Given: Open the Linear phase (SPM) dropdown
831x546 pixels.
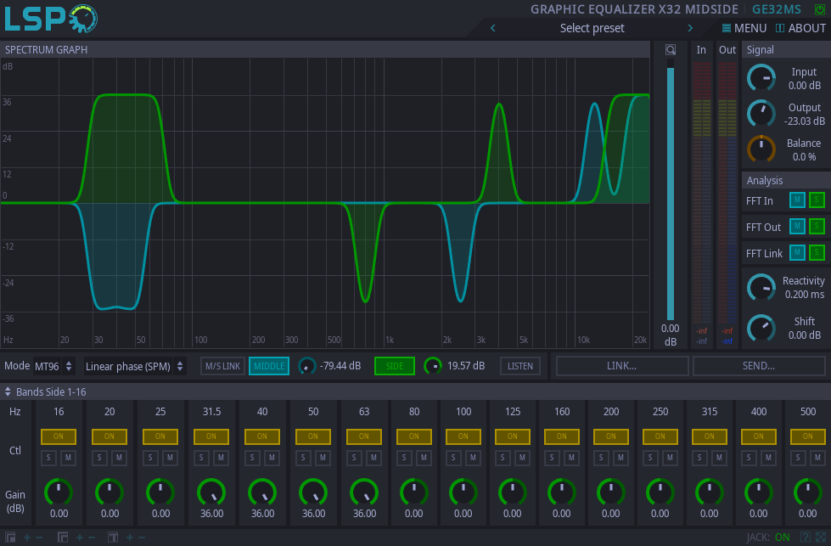Looking at the screenshot, I should [134, 367].
